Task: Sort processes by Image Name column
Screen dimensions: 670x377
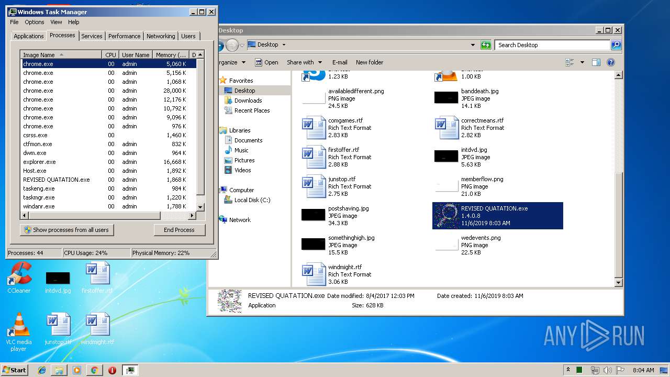Action: point(61,54)
